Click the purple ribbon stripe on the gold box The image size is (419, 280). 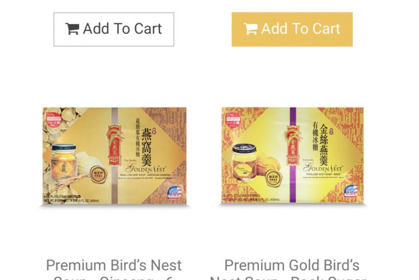point(293,155)
